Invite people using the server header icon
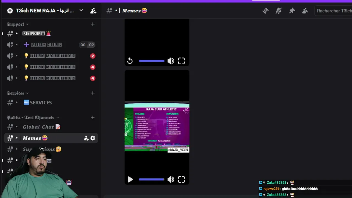The height and width of the screenshot is (198, 352). coord(93,11)
